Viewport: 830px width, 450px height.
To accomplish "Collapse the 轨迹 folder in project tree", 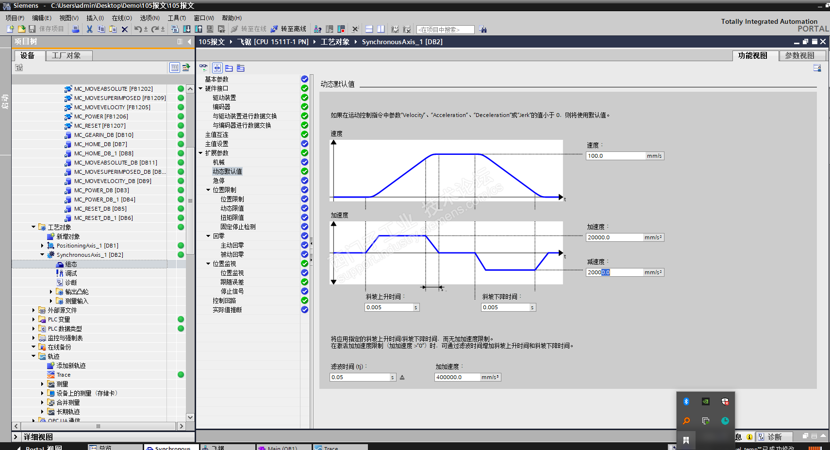I will click(33, 356).
